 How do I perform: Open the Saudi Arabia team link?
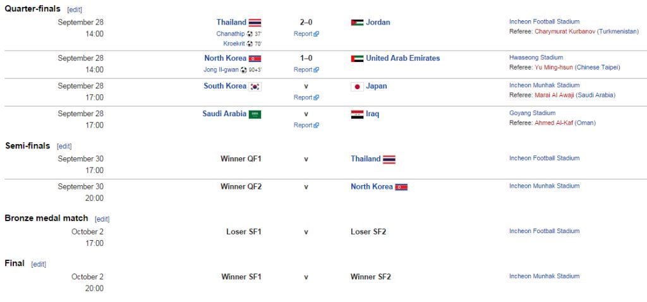coord(224,114)
